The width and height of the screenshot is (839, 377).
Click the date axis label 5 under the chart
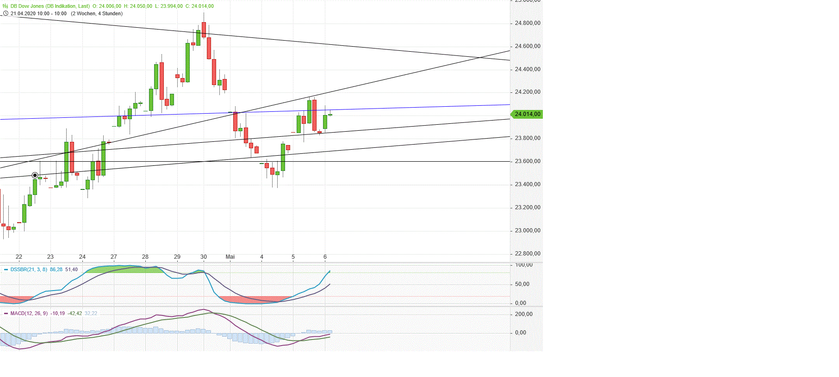point(293,257)
